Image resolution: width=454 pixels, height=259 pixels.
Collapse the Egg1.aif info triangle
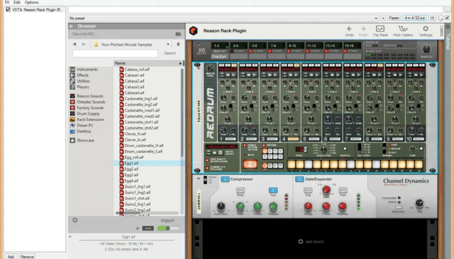(x=70, y=237)
